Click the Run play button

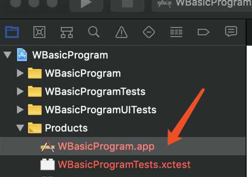pos(86,4)
